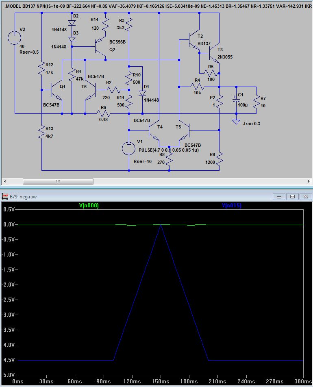The width and height of the screenshot is (313, 387).
Task: Click the 2N3055 transistor label
Action: tap(225, 57)
